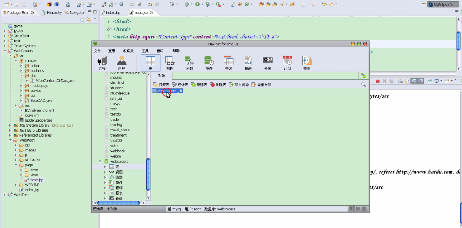Collapse the webspiders database node

click(100, 162)
